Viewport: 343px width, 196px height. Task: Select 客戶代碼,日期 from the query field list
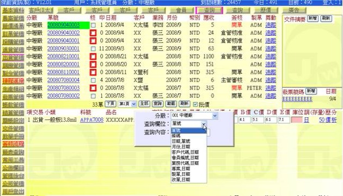pos(185,152)
